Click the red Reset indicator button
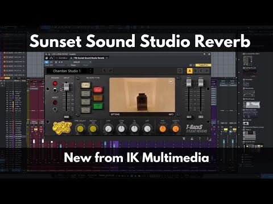The image size is (273, 204). [x=55, y=103]
